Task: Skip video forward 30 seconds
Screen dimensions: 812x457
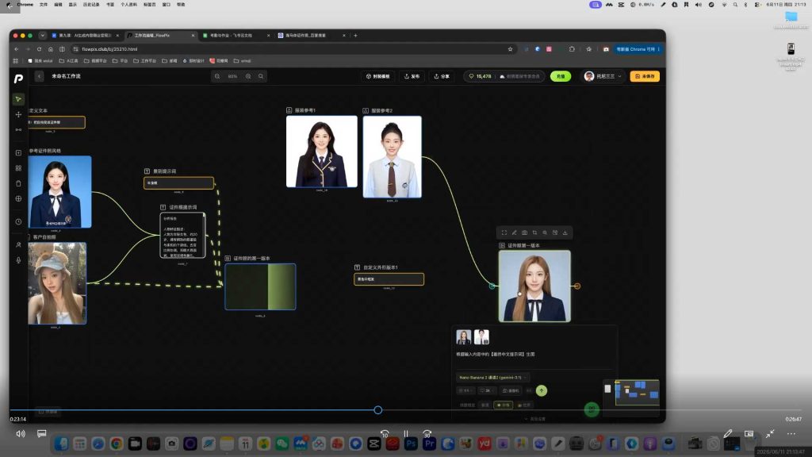Action: click(427, 434)
